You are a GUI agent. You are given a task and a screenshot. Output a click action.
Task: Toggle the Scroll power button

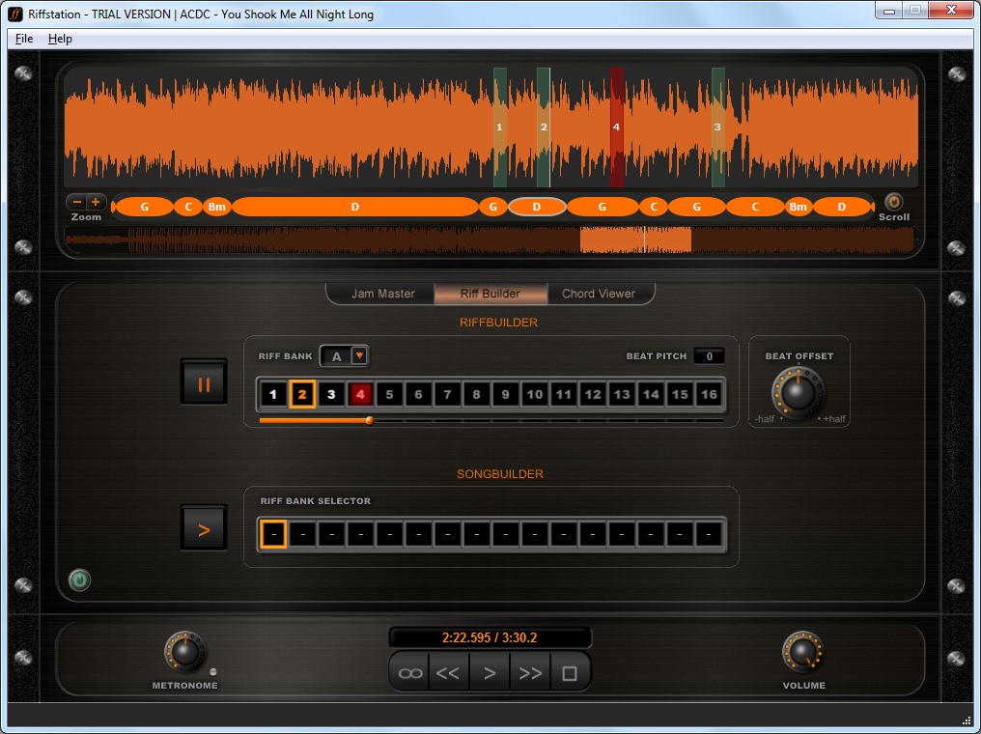pyautogui.click(x=893, y=202)
